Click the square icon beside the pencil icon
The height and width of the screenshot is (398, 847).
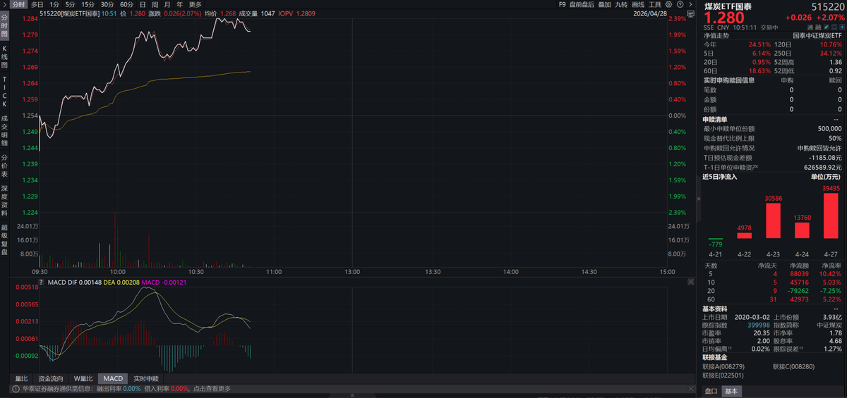click(834, 27)
